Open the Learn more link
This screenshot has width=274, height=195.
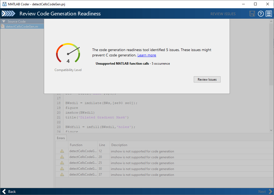(x=147, y=55)
